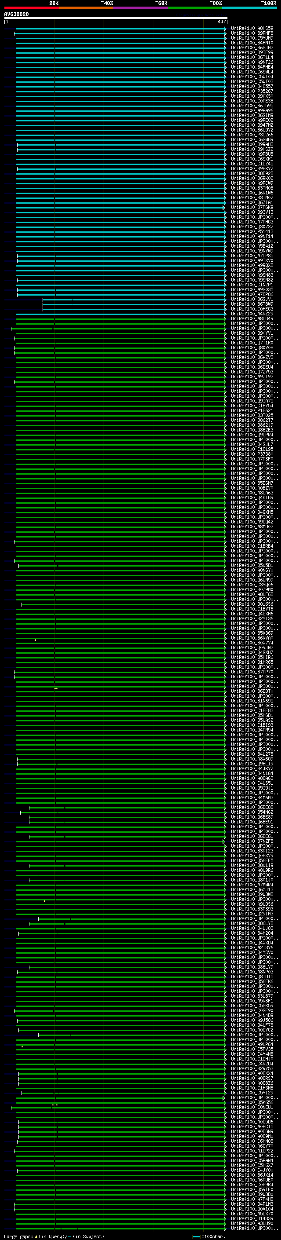Click the =100char. scale legend
This screenshot has height=1240, width=281.
point(209,1237)
